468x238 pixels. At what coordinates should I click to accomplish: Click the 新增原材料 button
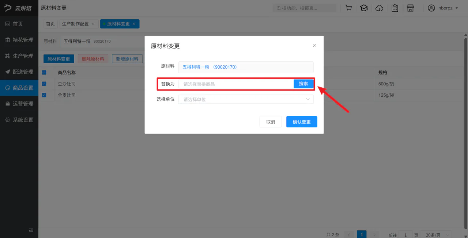pyautogui.click(x=127, y=59)
